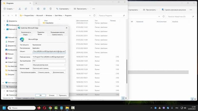Go back using the left arrow in Programs window

4,15
